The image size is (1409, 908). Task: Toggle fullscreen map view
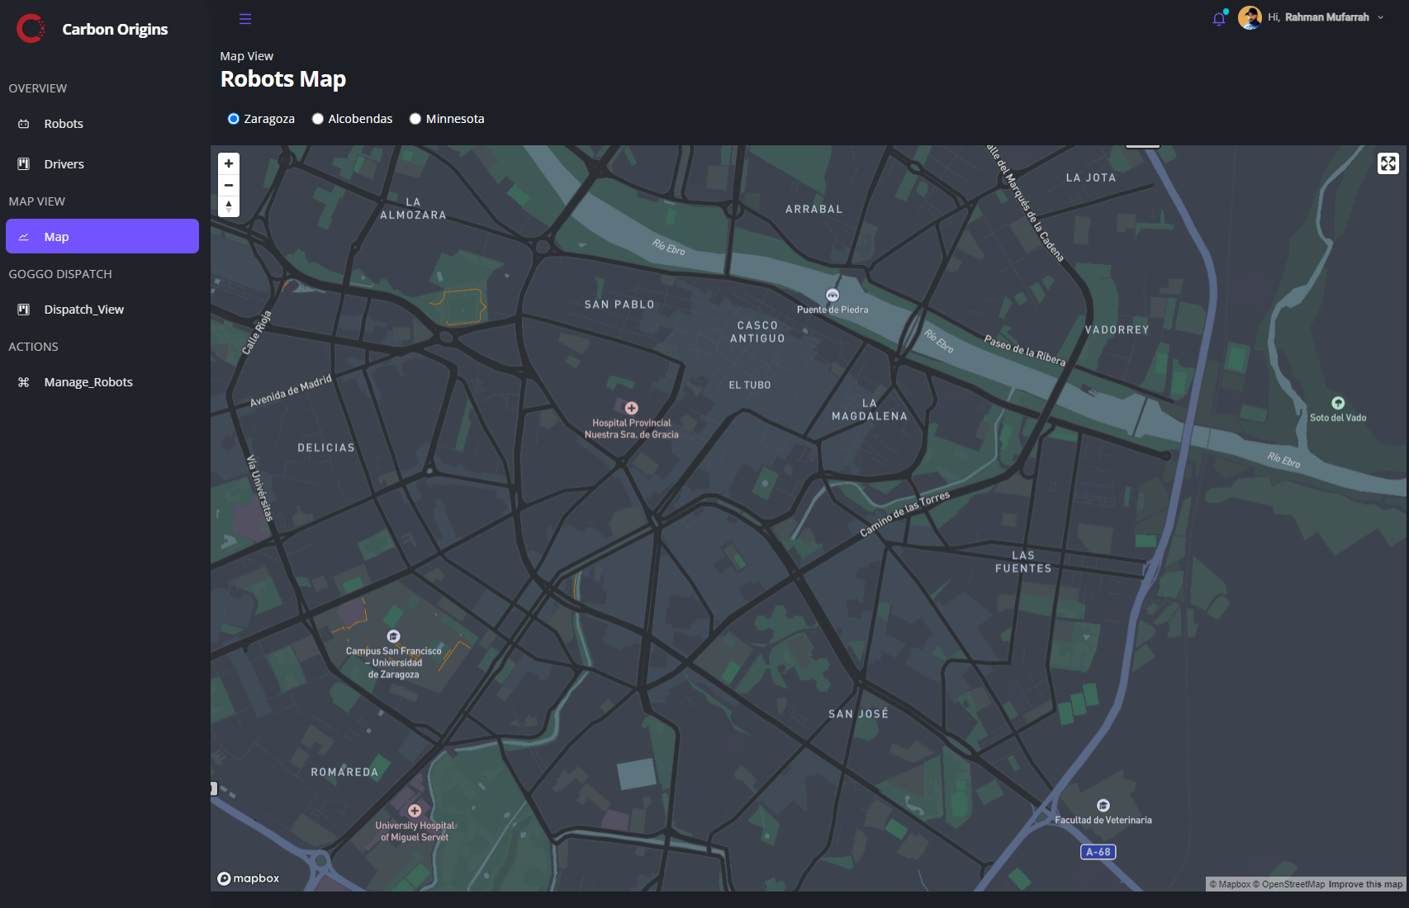tap(1388, 163)
